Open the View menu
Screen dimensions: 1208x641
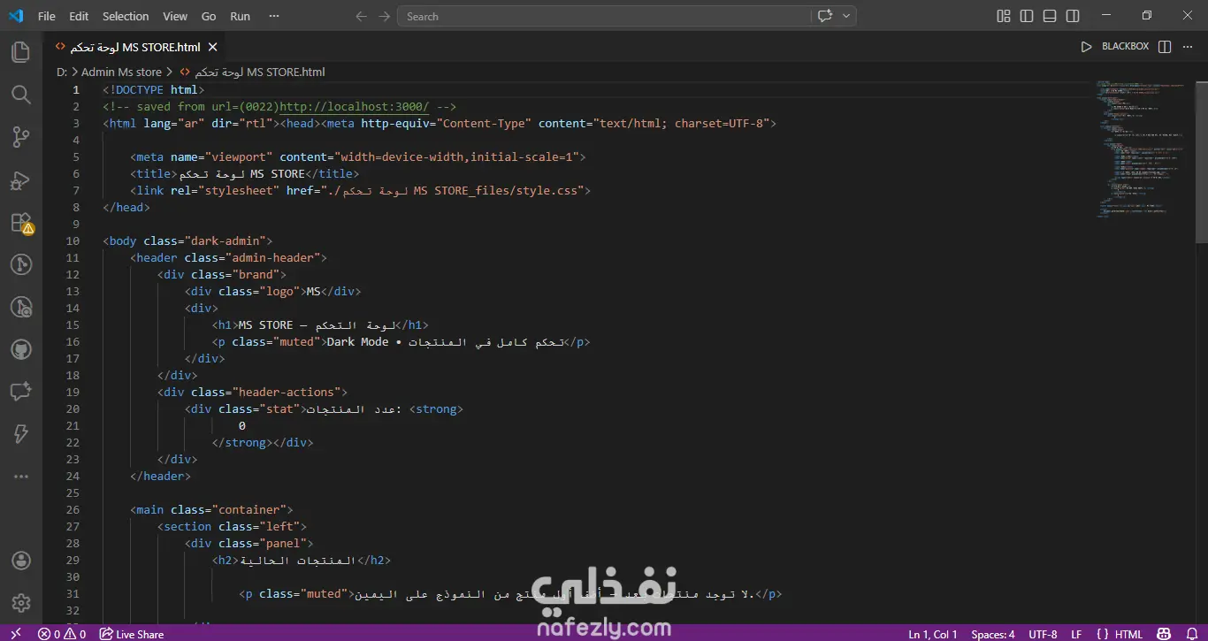tap(175, 16)
